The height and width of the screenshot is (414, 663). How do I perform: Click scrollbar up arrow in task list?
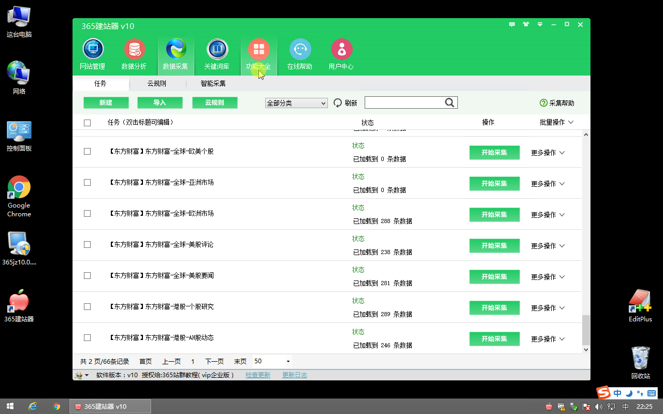pos(586,135)
